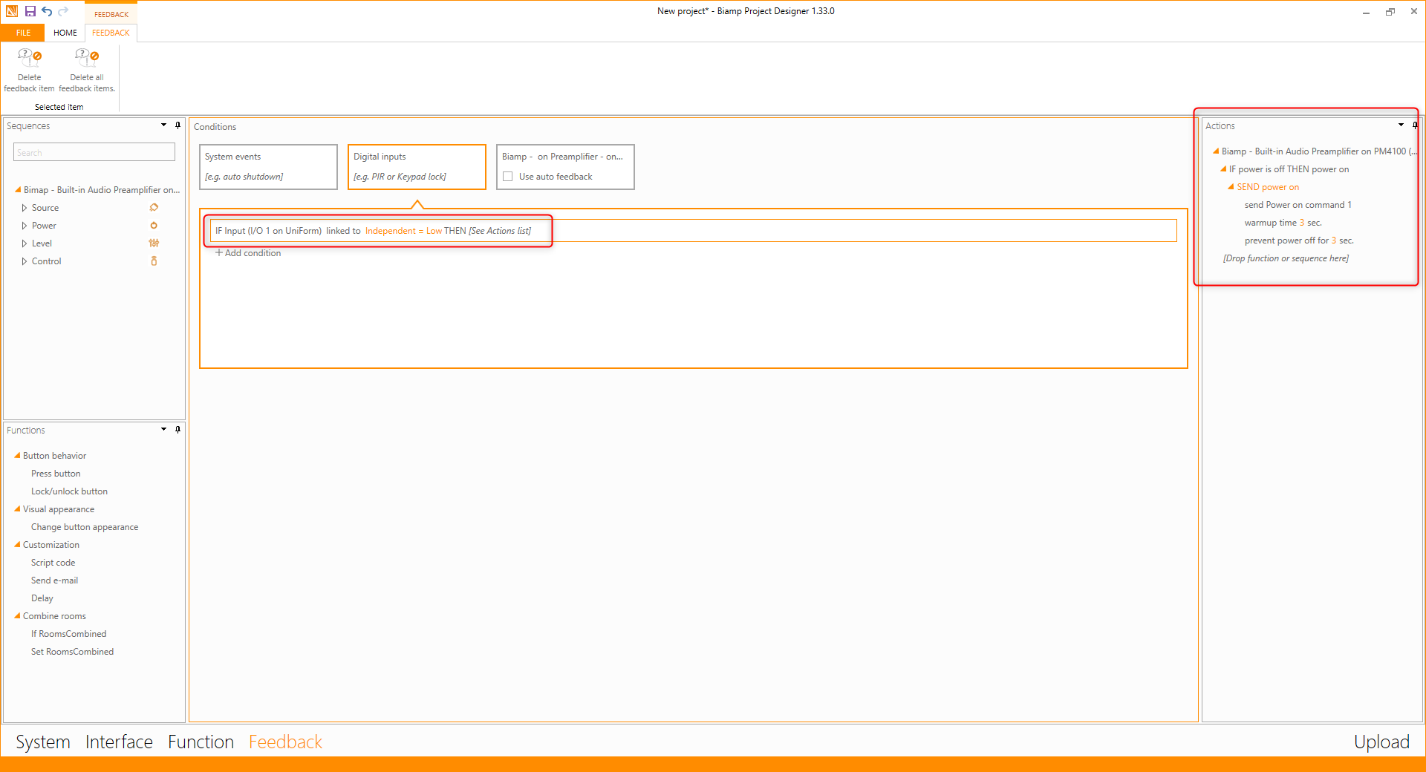The image size is (1426, 772).
Task: Save project with the floppy disk icon
Action: (30, 11)
